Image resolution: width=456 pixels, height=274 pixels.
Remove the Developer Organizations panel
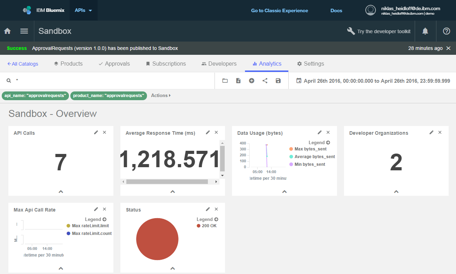(440, 132)
